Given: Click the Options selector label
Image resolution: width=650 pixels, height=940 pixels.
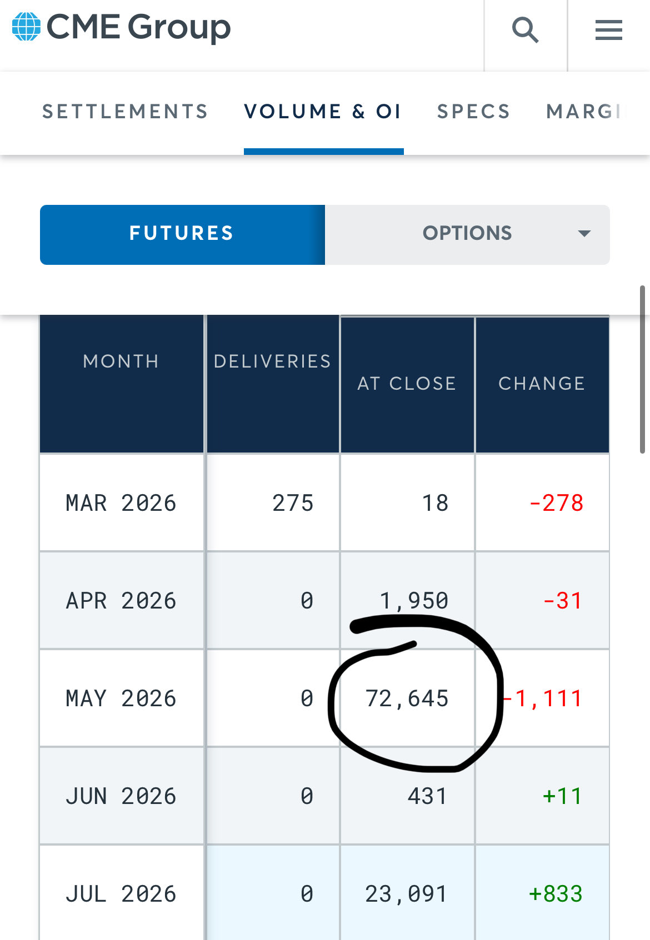Looking at the screenshot, I should pos(467,234).
